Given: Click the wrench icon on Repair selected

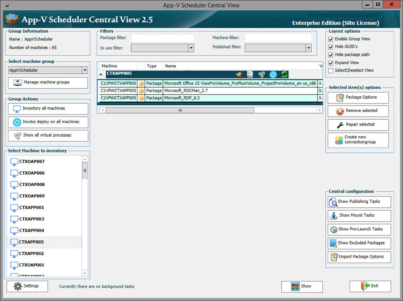Looking at the screenshot, I should tap(340, 125).
